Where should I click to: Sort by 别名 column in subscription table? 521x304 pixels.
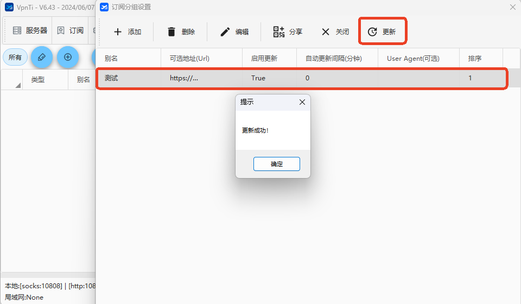[129, 59]
